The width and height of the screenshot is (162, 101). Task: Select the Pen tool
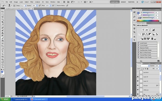coord(3,49)
